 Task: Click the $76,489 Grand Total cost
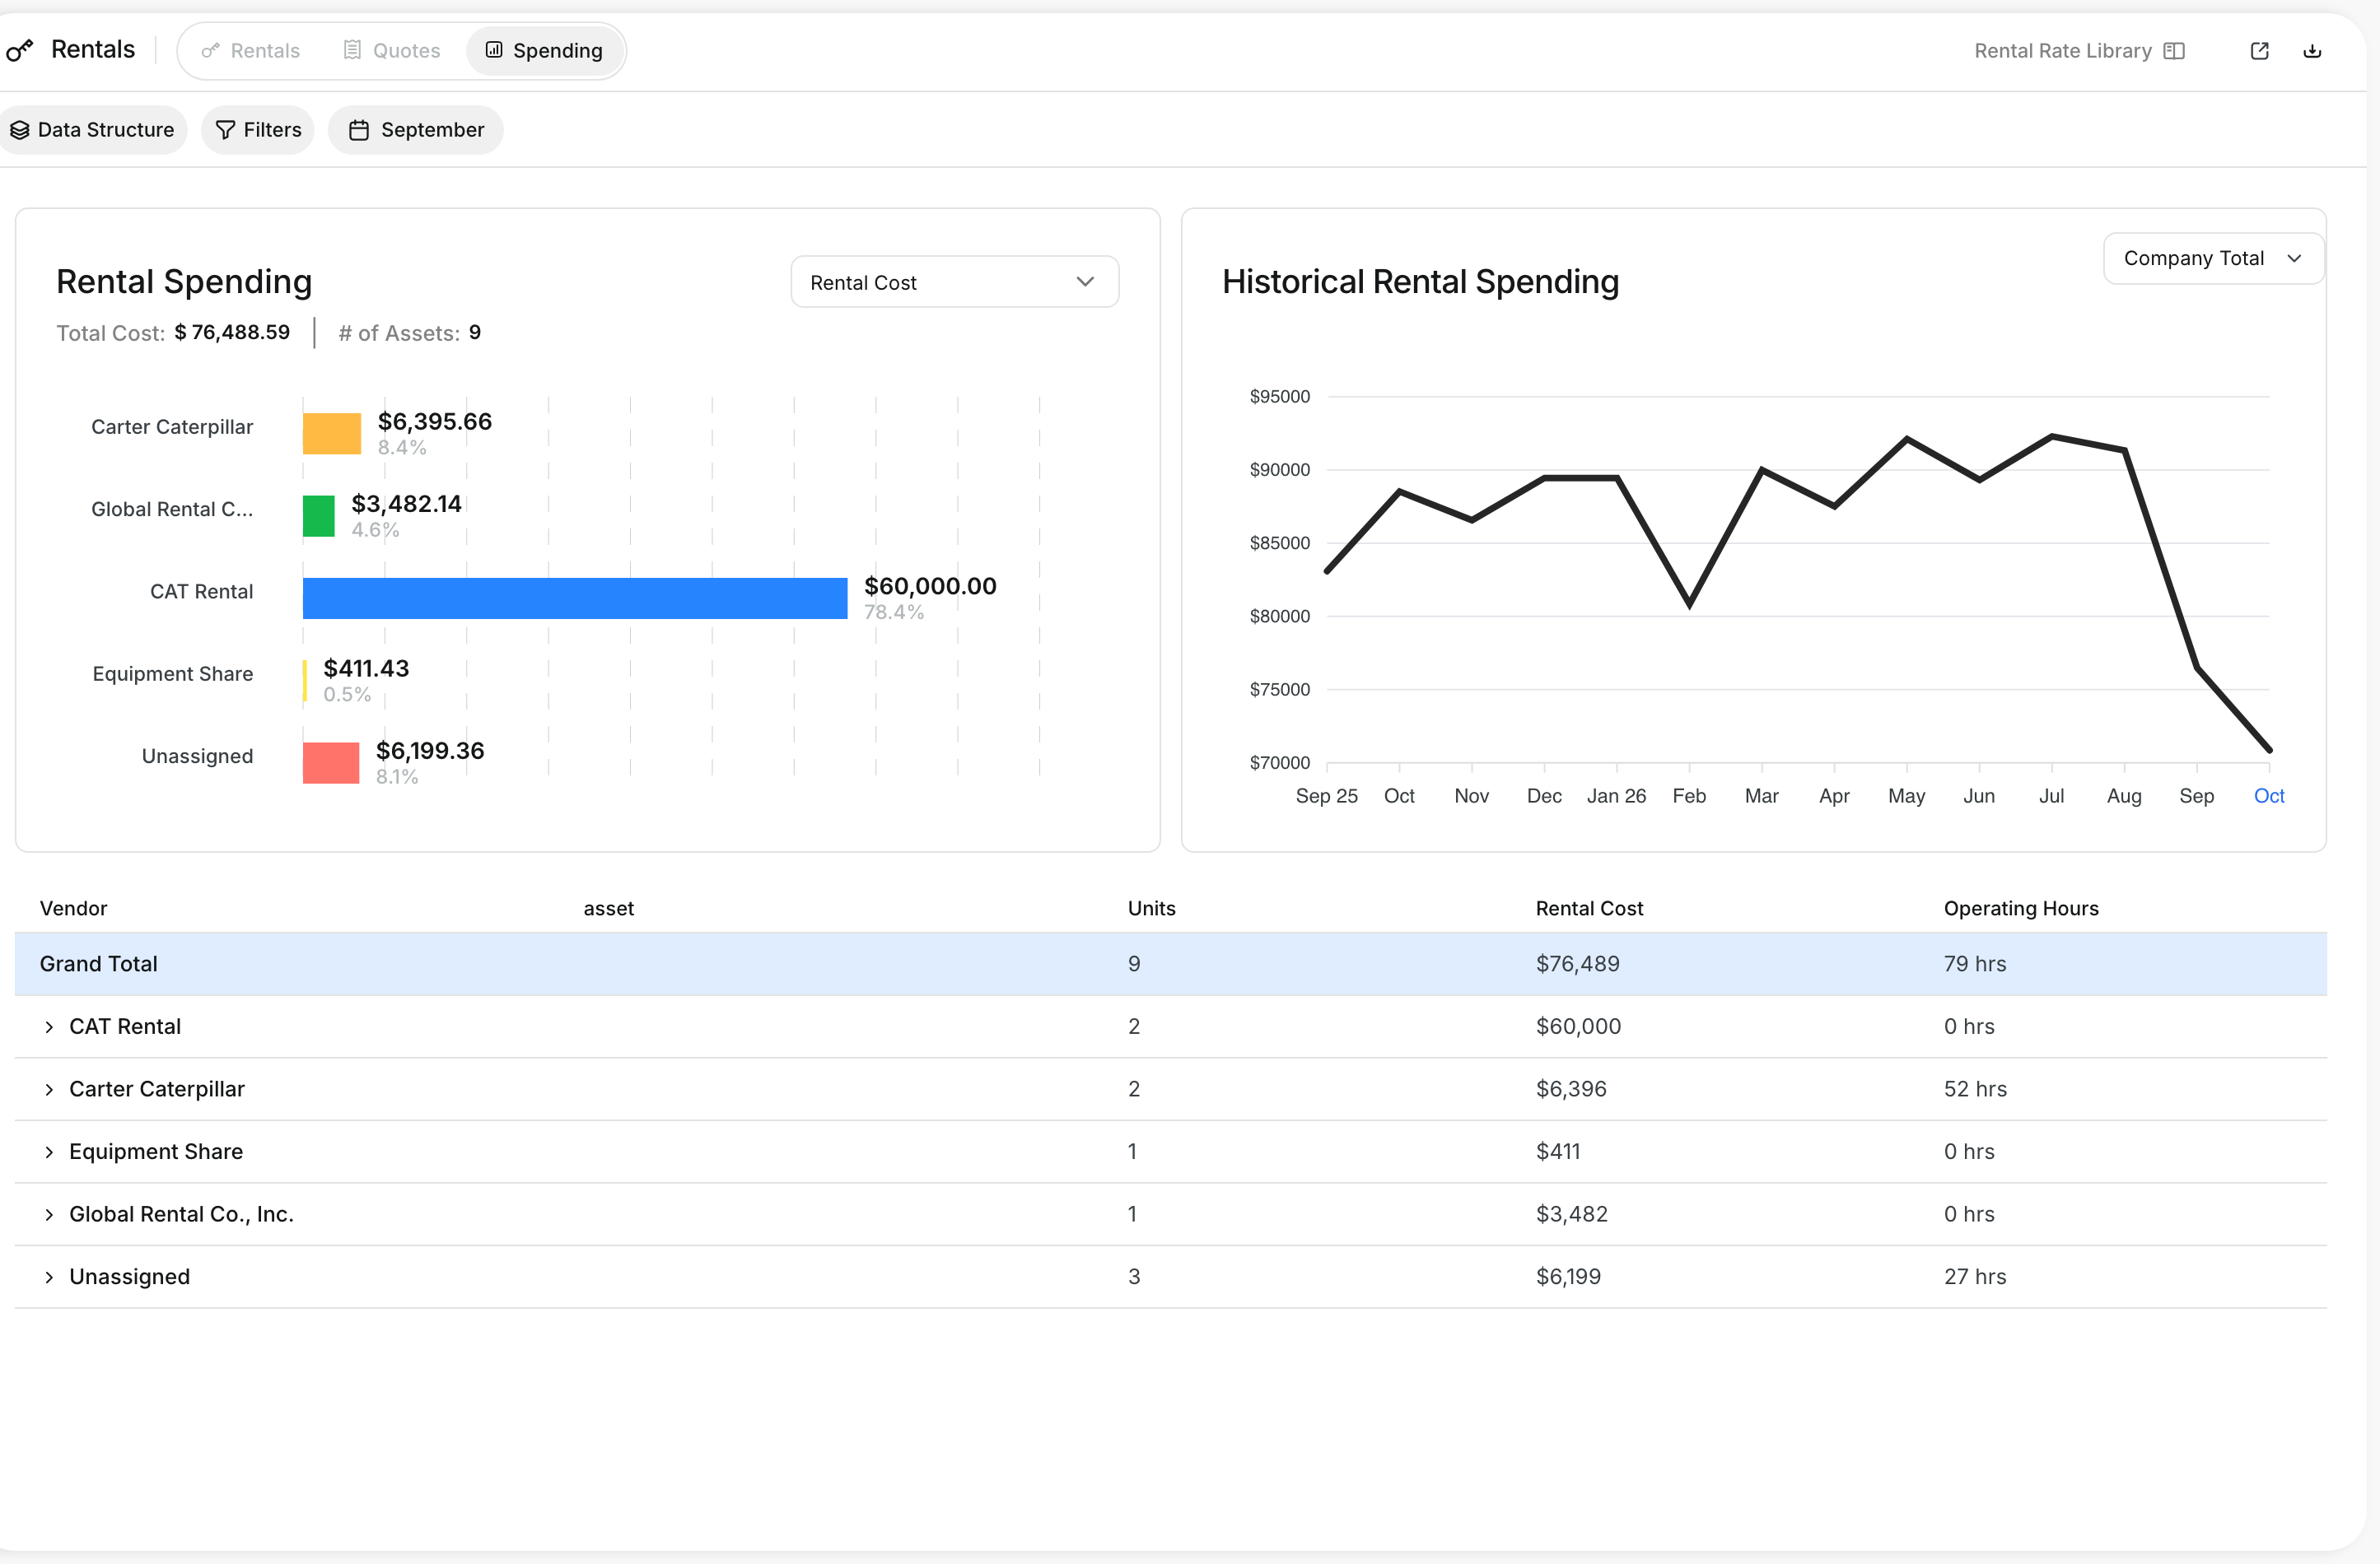1577,963
